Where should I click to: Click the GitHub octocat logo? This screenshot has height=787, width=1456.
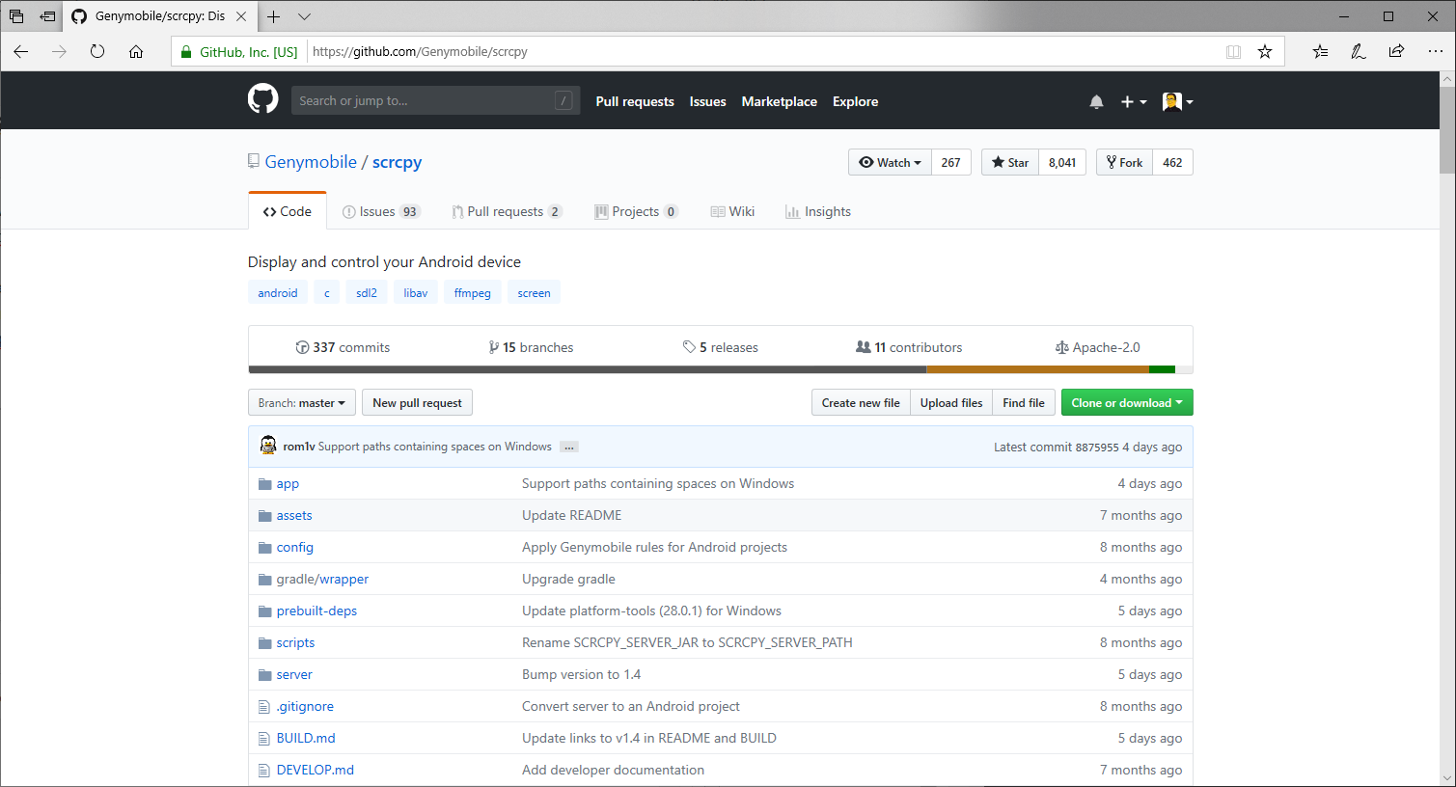coord(262,99)
